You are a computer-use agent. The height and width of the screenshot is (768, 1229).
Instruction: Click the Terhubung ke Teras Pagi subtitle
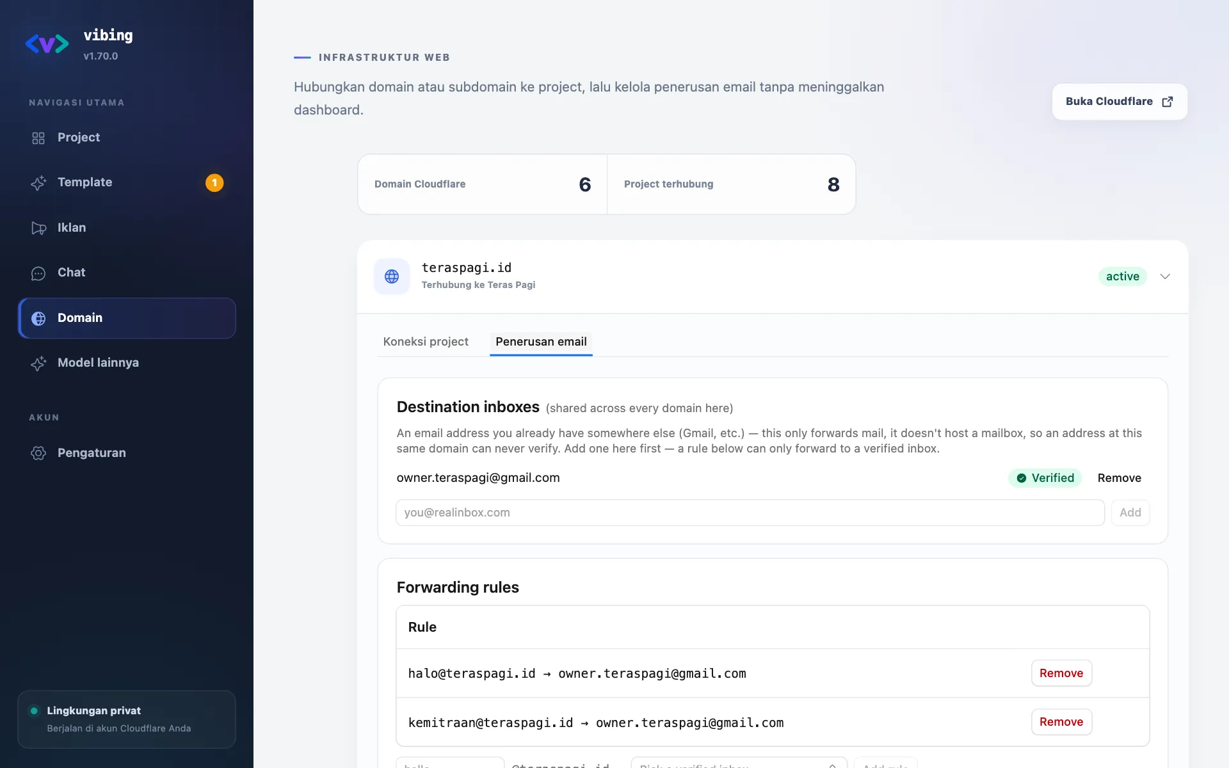click(x=478, y=285)
